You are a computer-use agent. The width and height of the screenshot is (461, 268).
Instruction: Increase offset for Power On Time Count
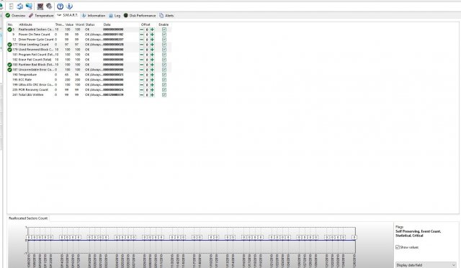point(152,35)
